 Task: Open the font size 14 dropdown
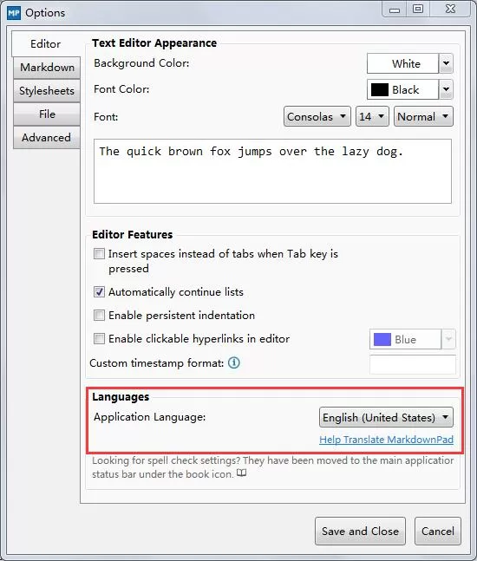point(372,117)
